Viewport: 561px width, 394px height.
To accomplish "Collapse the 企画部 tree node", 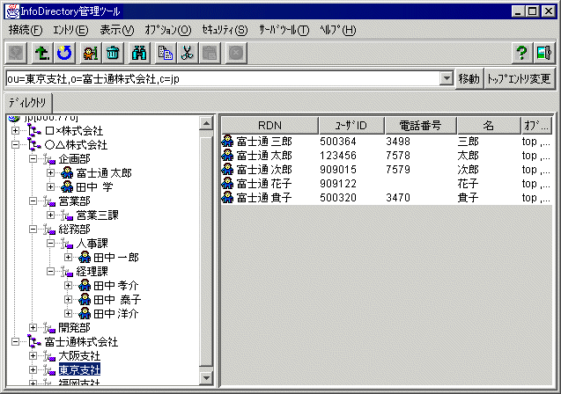I will coord(33,158).
